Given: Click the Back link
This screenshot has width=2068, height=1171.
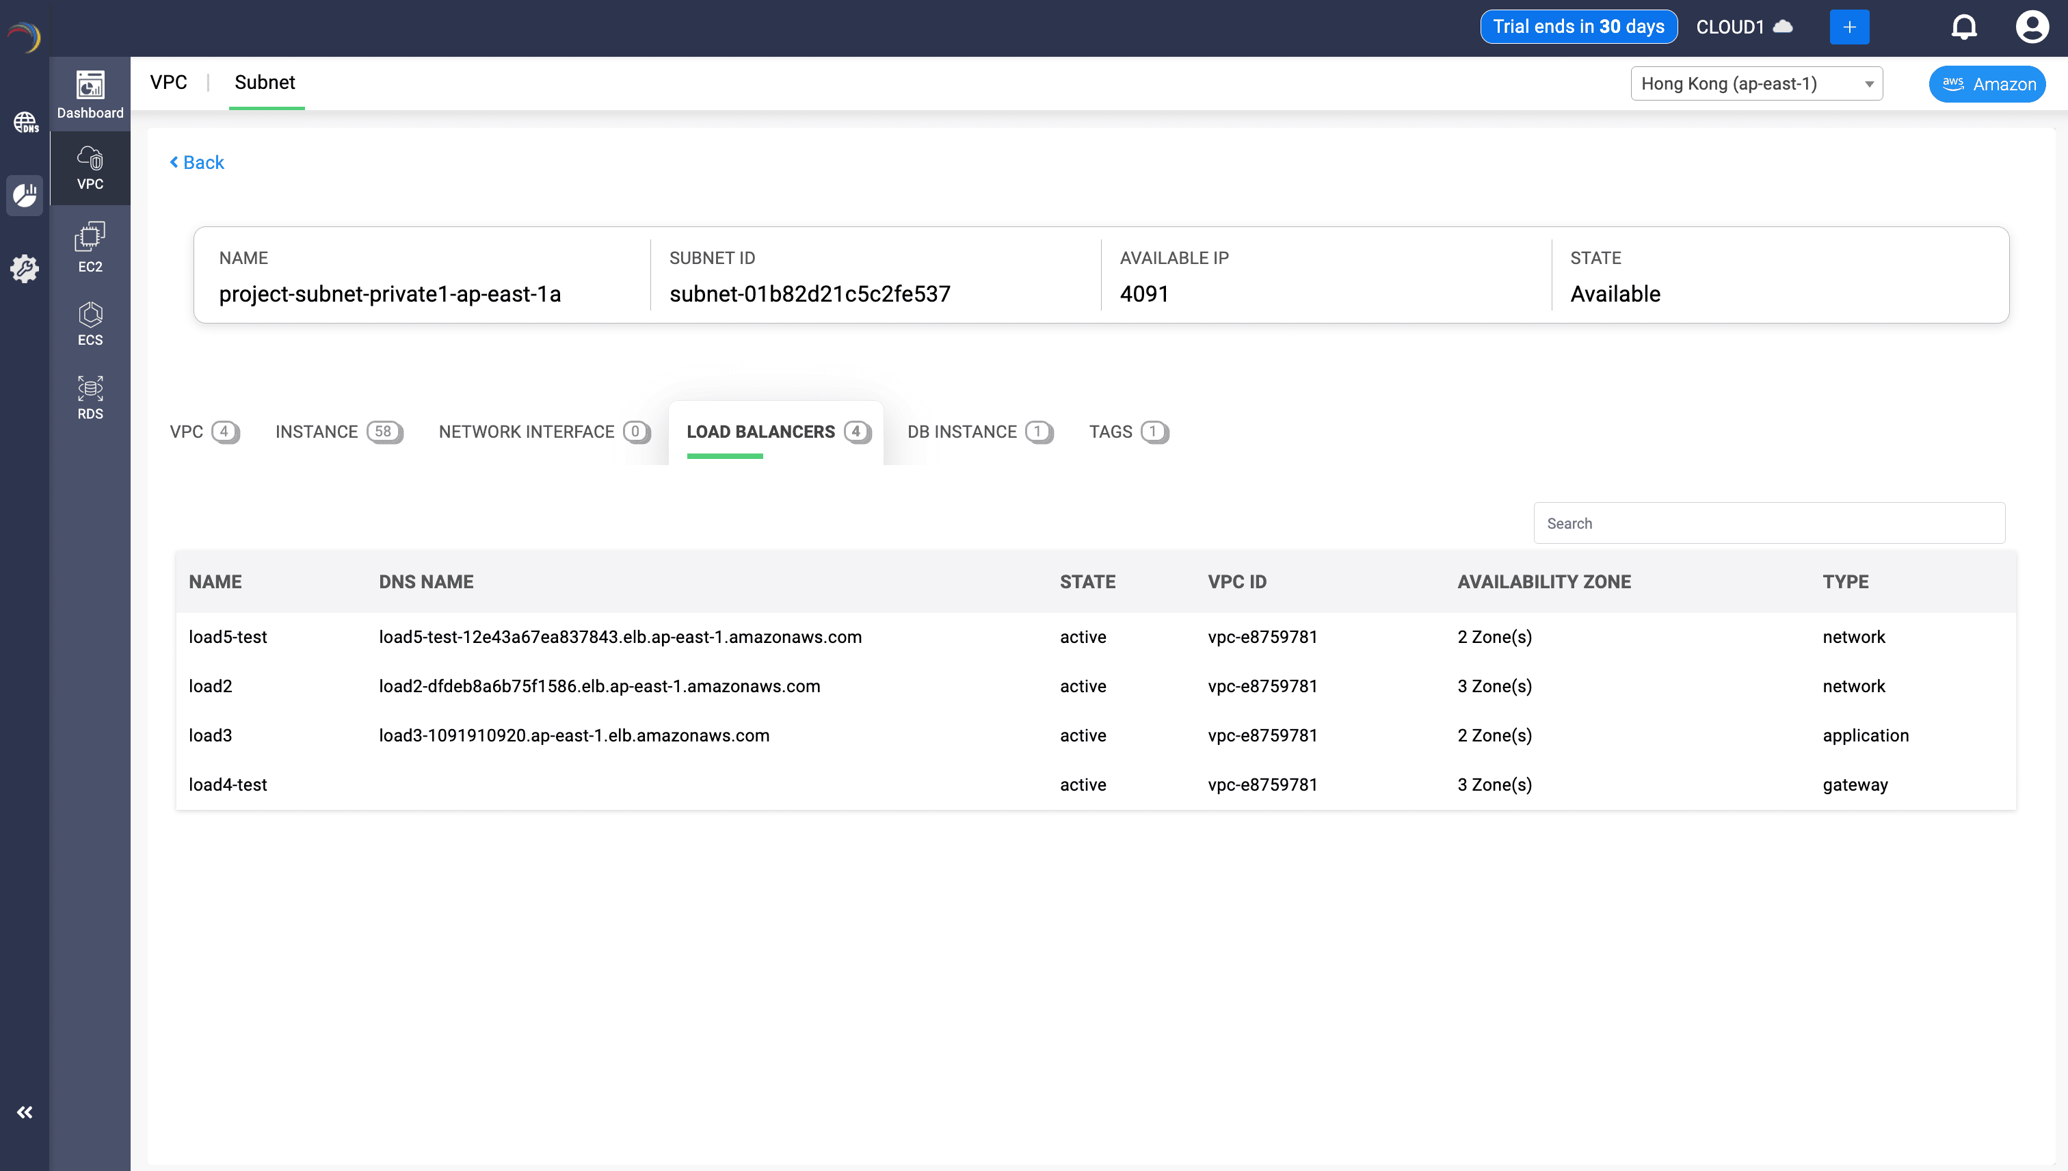Looking at the screenshot, I should [196, 161].
